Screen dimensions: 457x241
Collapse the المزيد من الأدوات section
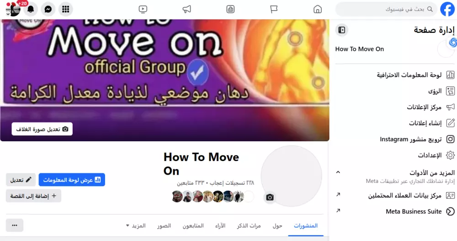[x=338, y=172]
